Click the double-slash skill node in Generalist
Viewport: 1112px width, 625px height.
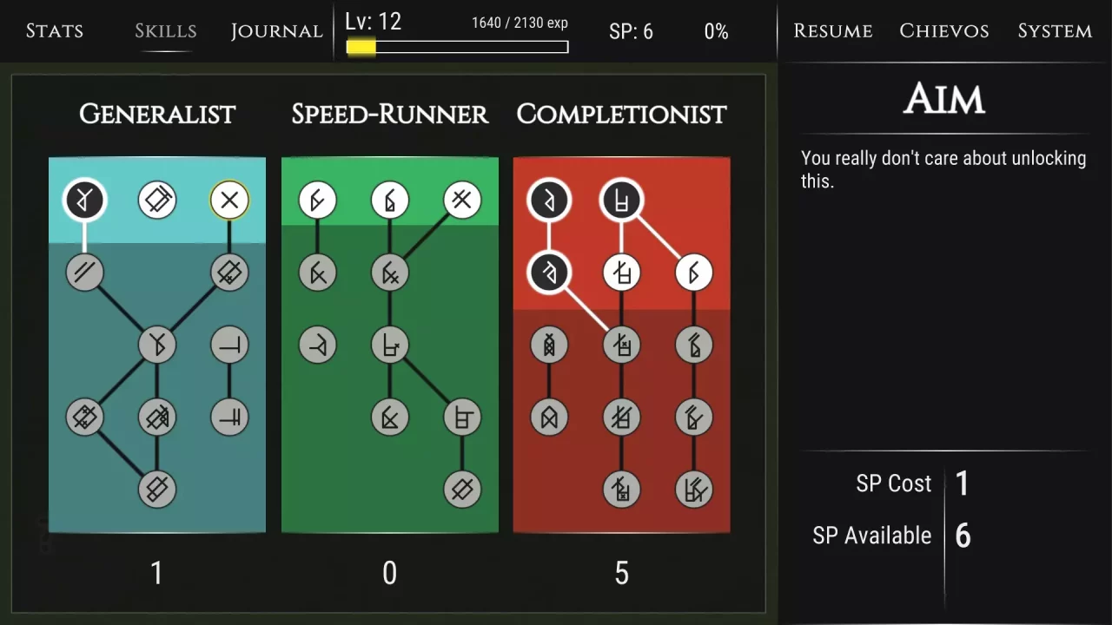[84, 273]
